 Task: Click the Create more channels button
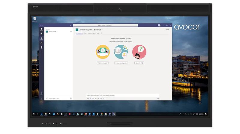pos(121,63)
